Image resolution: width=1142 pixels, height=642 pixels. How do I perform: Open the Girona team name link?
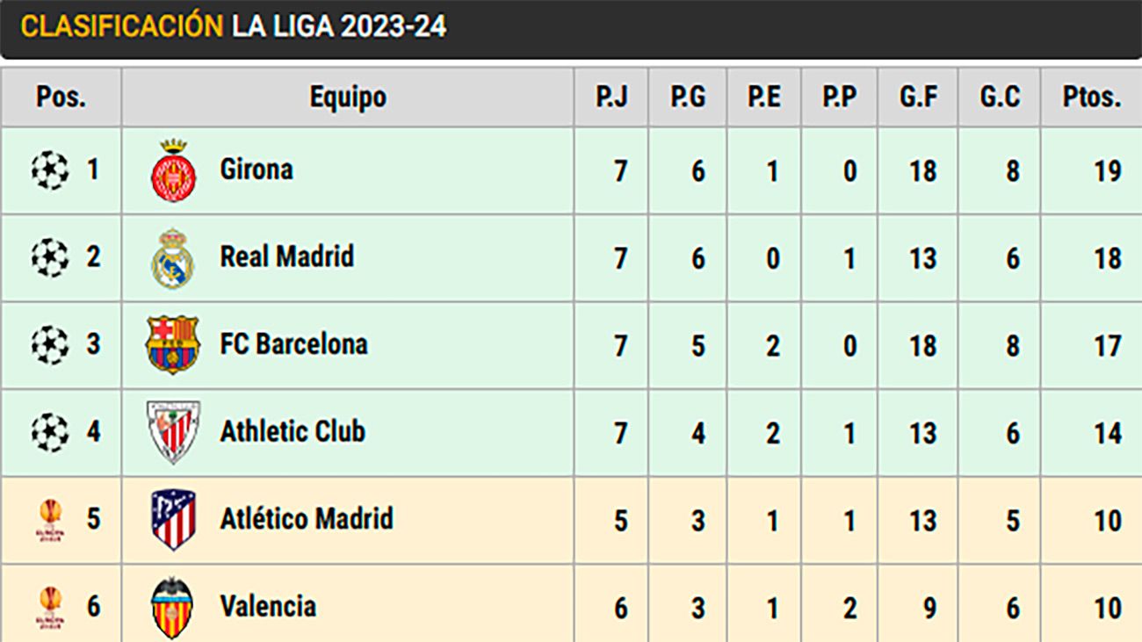pos(257,169)
